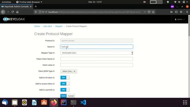Show applications grid

[x=185, y=102]
